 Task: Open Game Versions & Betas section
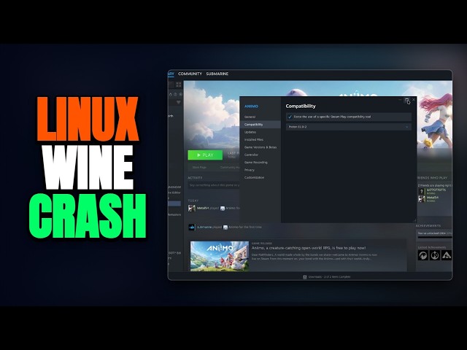point(260,147)
